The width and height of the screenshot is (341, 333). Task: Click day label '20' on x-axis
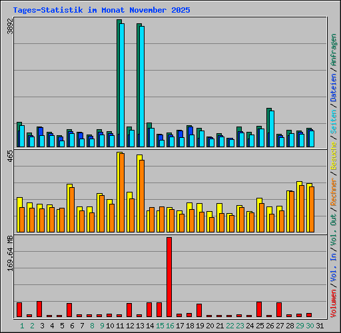tap(210, 326)
